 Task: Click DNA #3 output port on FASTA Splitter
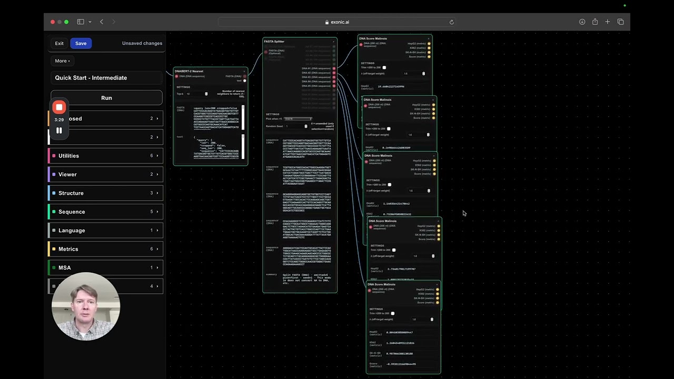click(334, 77)
